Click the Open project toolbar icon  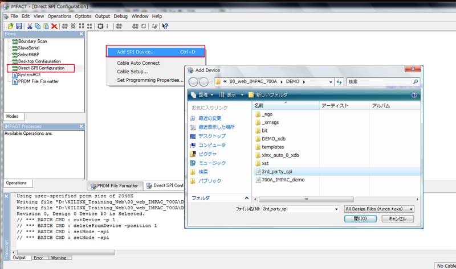[10, 26]
